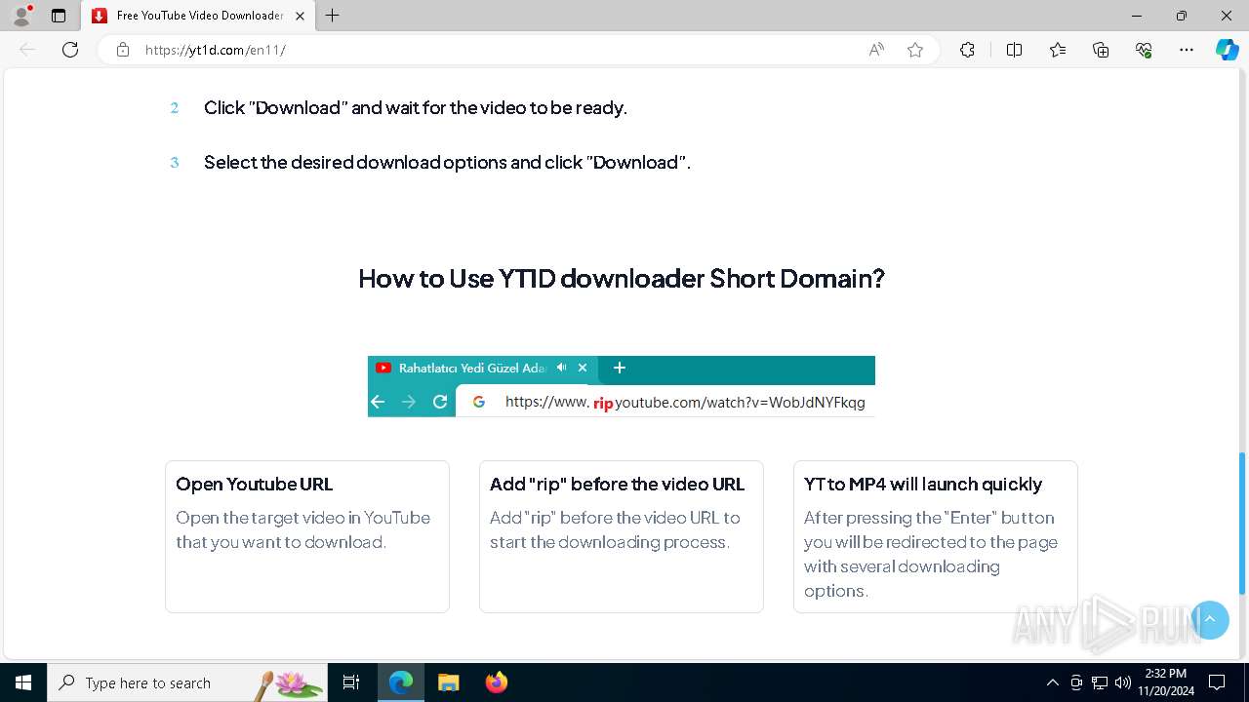Open Task View on the taskbar
Viewport: 1249px width, 702px height.
(351, 682)
